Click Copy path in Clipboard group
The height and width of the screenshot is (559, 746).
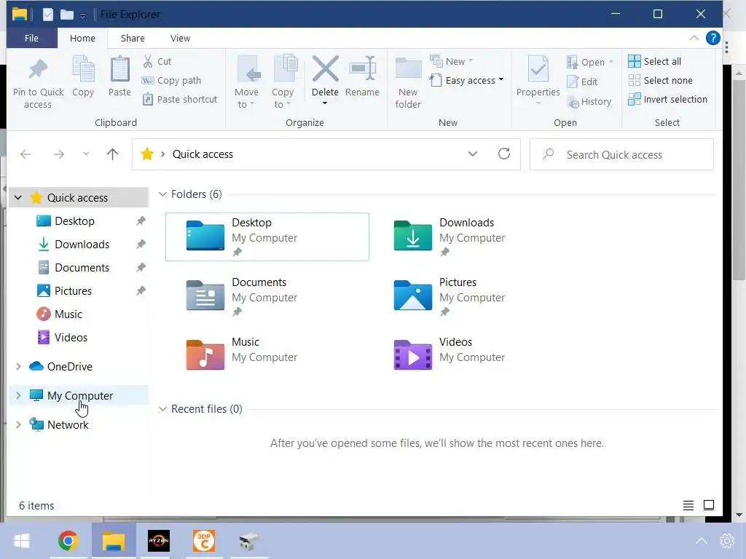171,80
